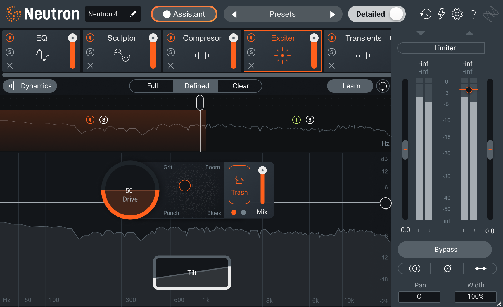Viewport: 503px width, 307px height.
Task: Click the Learn button
Action: click(x=350, y=86)
